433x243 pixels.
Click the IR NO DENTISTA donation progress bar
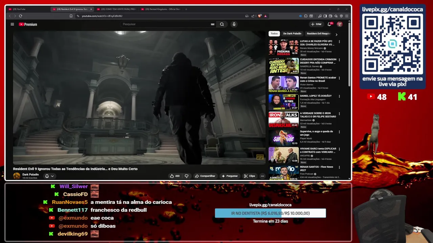[x=270, y=213]
